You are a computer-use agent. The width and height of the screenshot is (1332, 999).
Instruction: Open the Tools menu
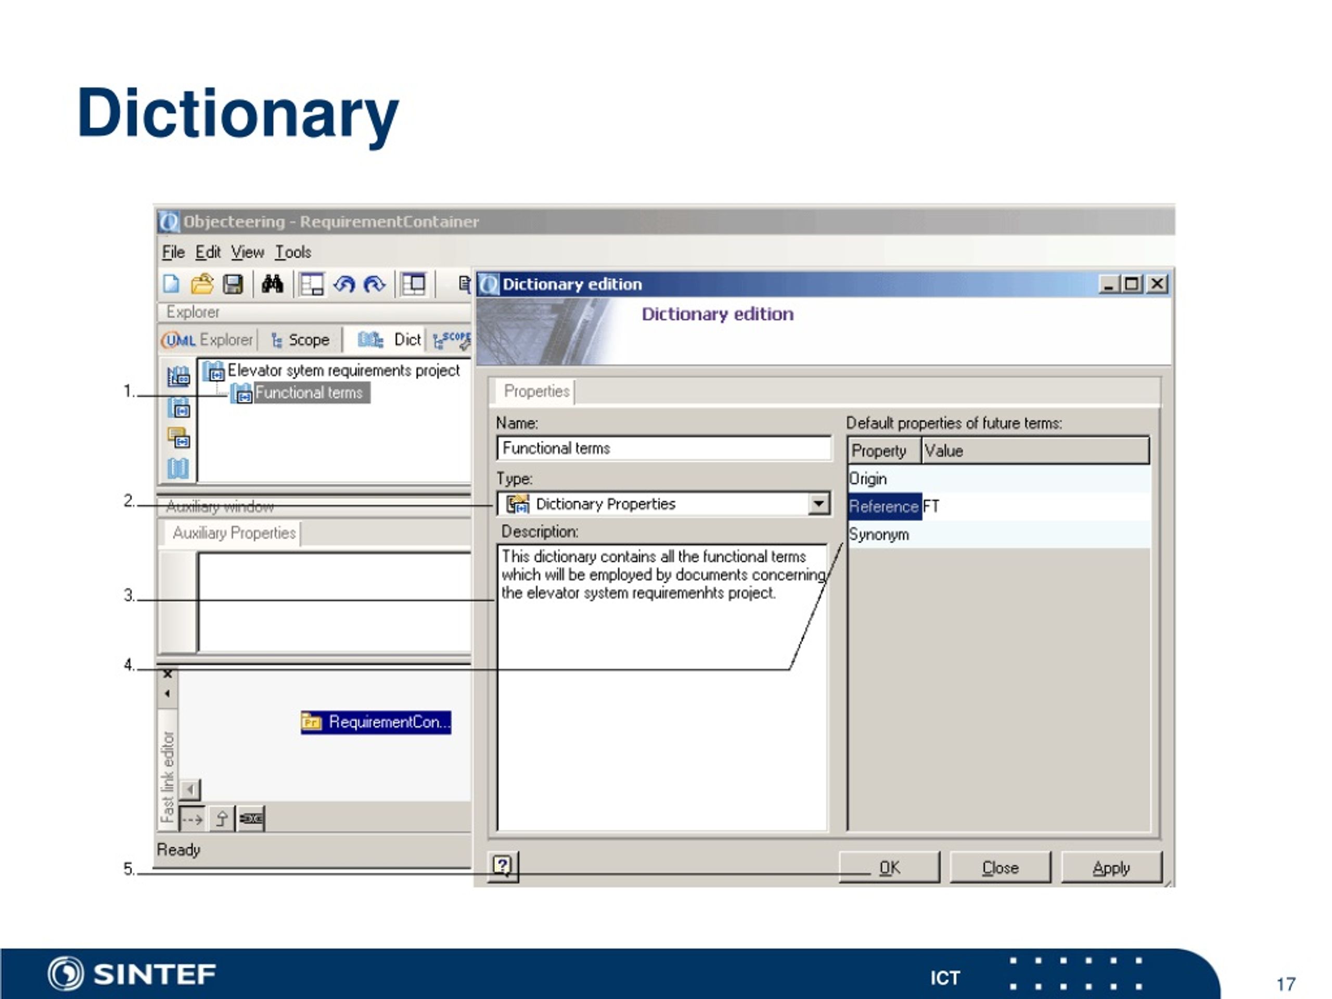[x=293, y=252]
